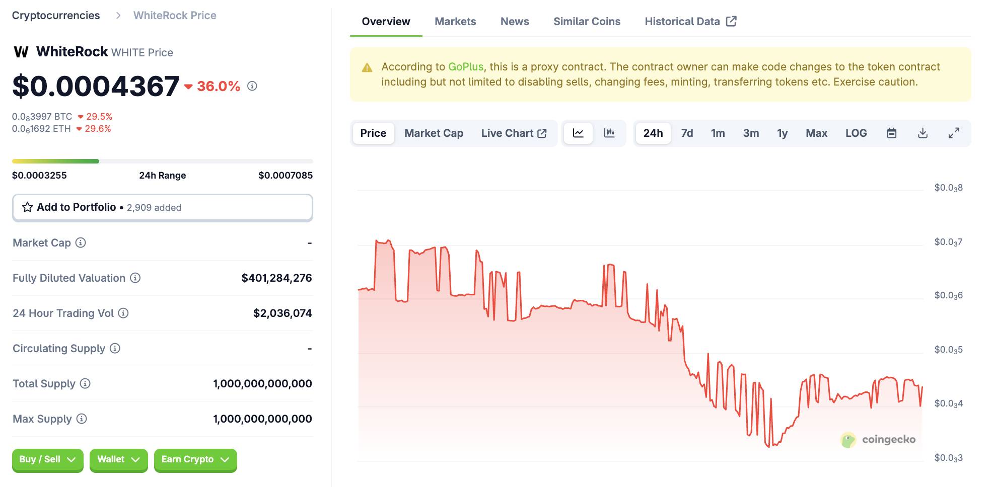Open the Total Supply info icon
Image resolution: width=993 pixels, height=487 pixels.
[x=85, y=383]
